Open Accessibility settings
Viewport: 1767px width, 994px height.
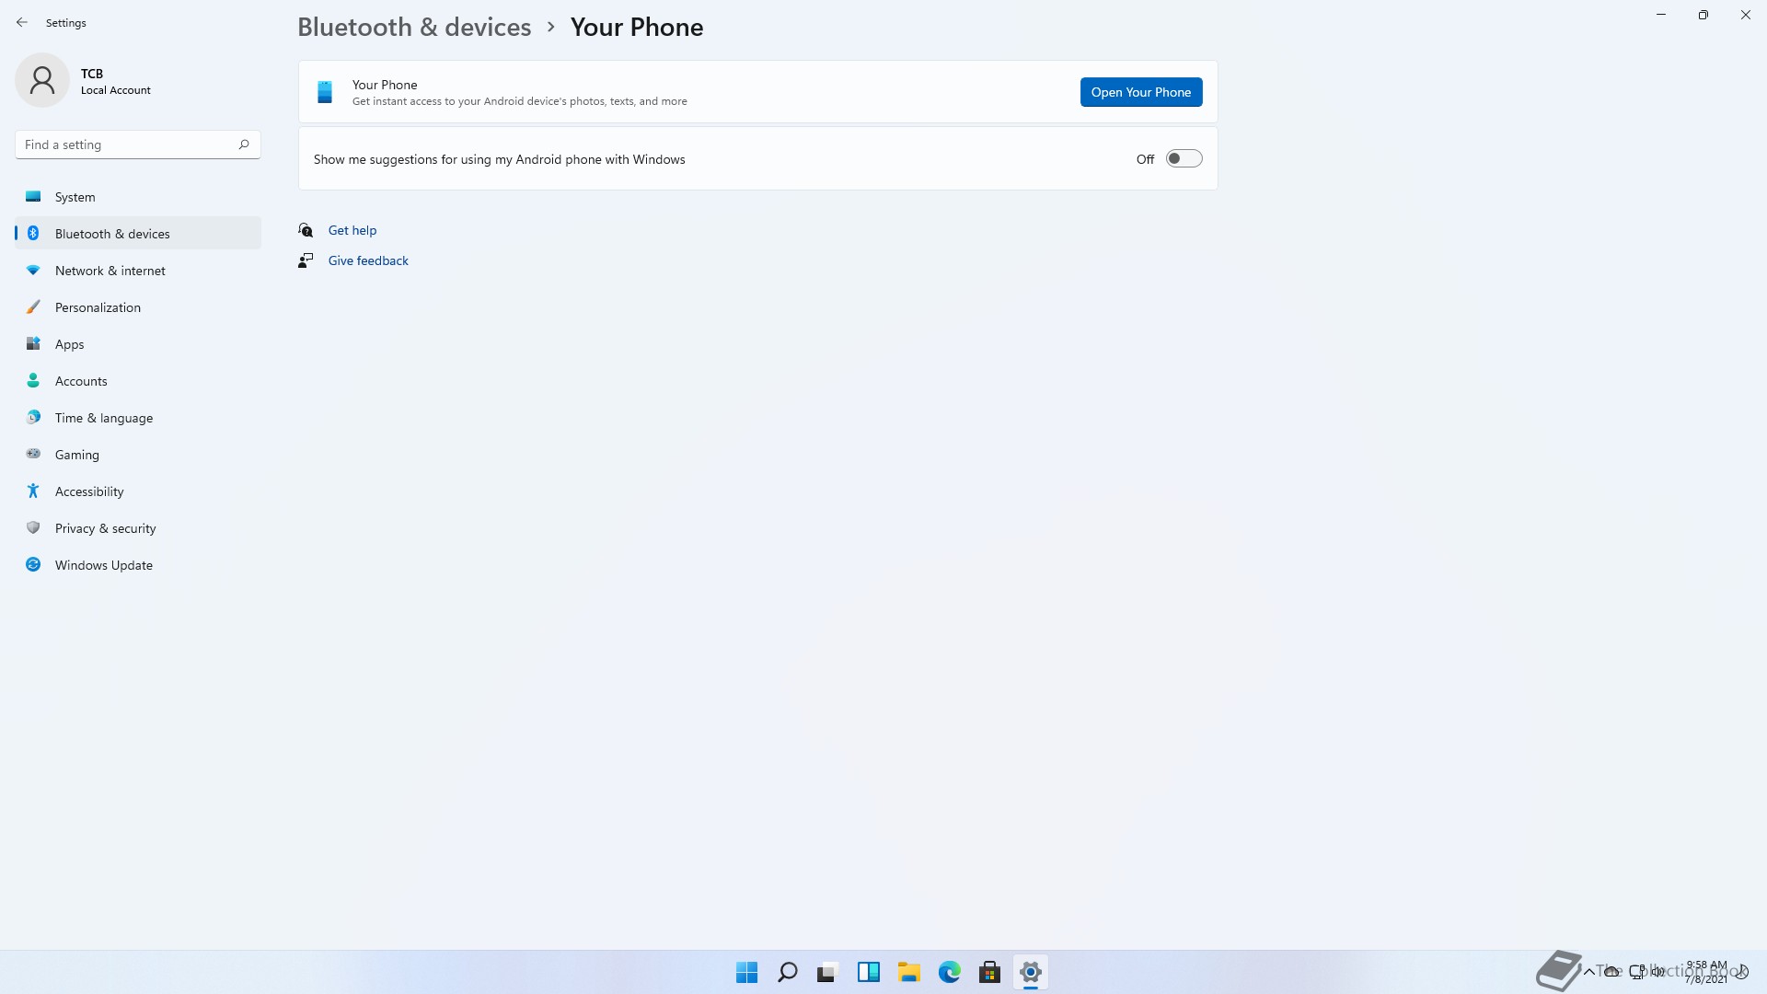[138, 491]
